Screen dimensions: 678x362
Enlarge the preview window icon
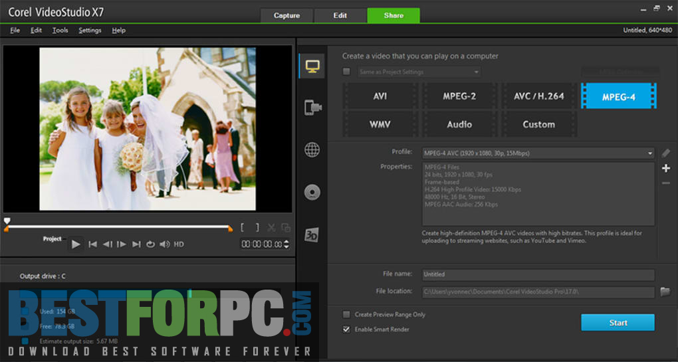(285, 228)
